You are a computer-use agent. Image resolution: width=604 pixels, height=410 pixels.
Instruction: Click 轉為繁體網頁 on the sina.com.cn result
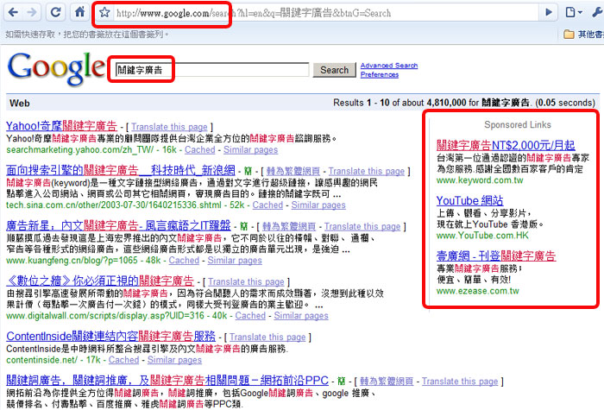pos(293,171)
